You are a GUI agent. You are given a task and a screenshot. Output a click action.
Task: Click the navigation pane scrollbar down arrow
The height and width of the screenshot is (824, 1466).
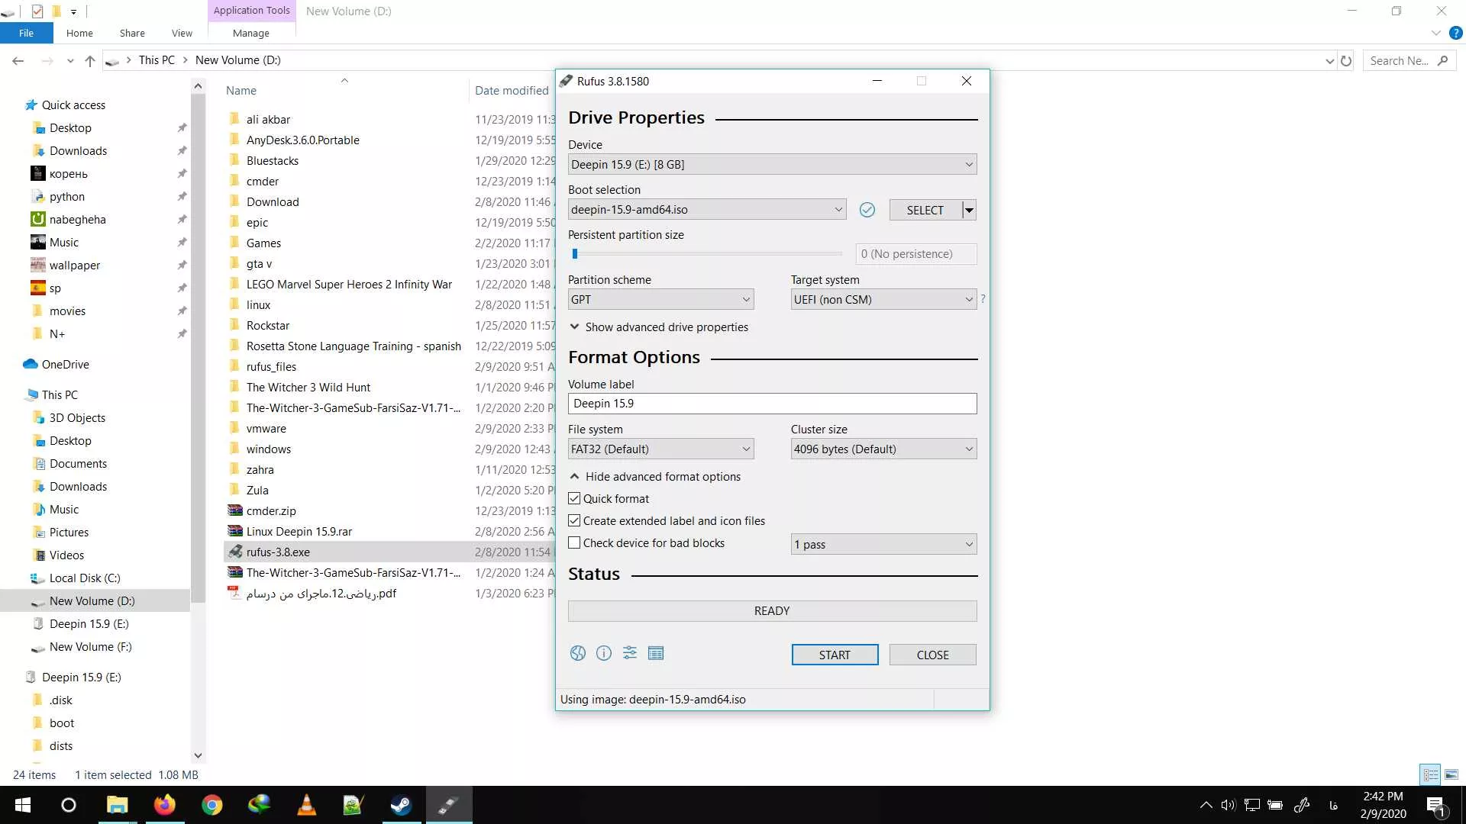click(x=198, y=755)
